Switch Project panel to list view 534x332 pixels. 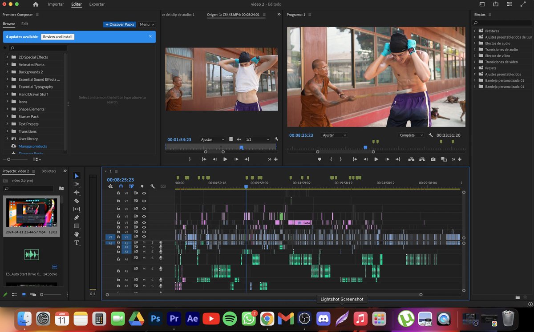[x=15, y=294]
